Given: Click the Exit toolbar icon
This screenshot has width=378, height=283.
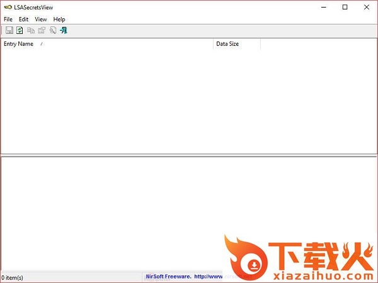Looking at the screenshot, I should coord(64,30).
